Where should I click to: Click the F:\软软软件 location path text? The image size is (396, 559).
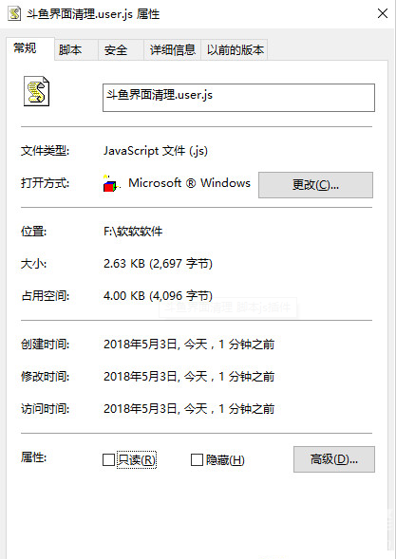pos(133,232)
